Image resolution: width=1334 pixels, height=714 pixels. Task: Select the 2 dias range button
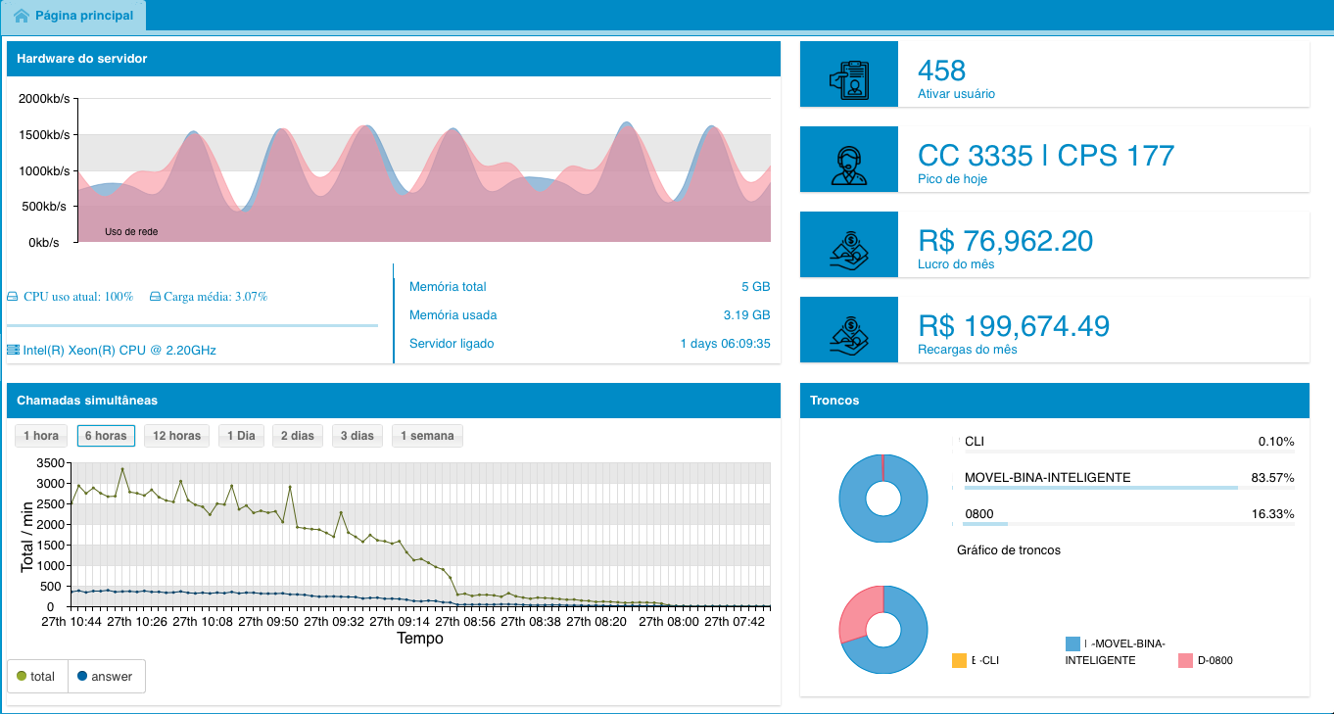[x=298, y=436]
